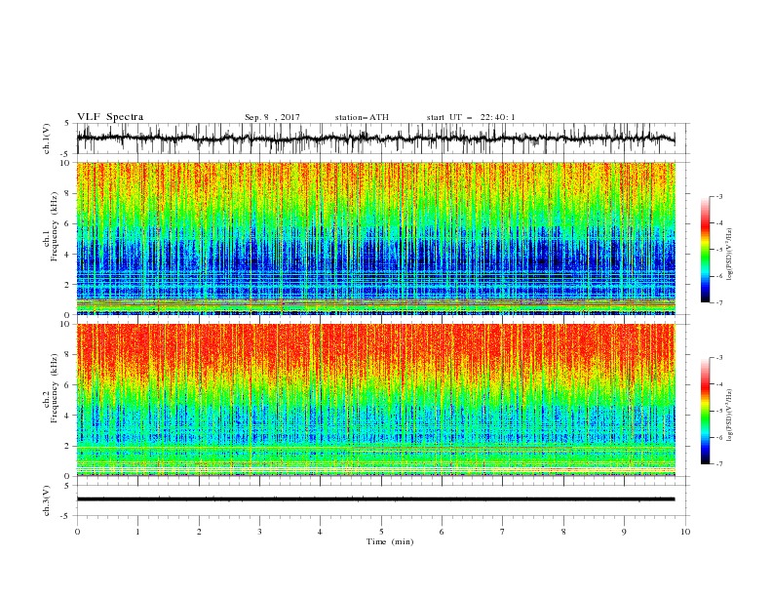Click time axis tick label '6'
Viewport: 772px width, 597px height.
point(442,532)
